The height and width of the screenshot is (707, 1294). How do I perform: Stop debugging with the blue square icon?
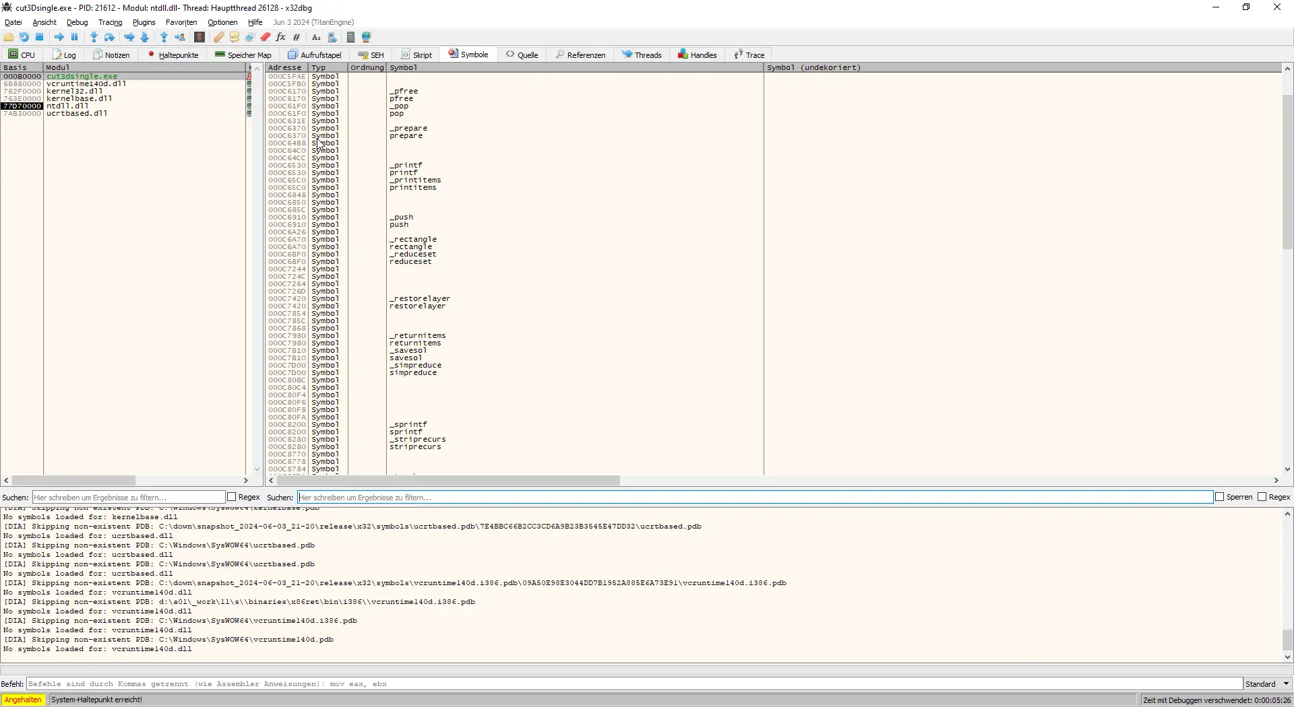point(40,37)
